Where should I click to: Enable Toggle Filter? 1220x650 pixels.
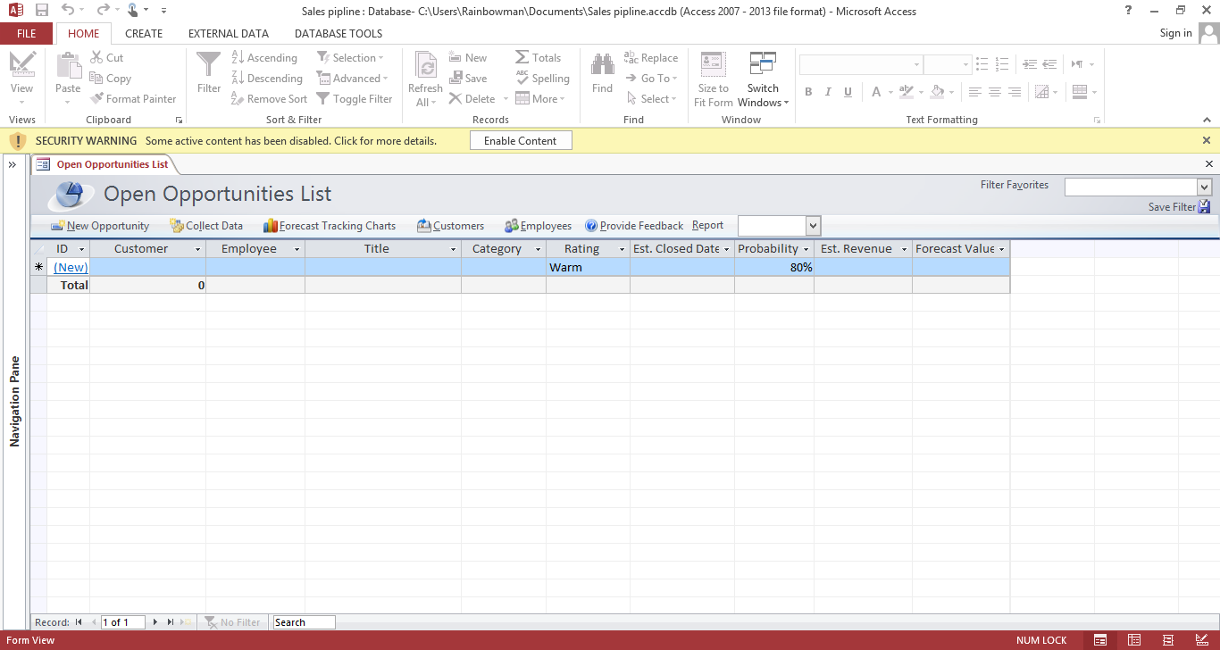(355, 98)
